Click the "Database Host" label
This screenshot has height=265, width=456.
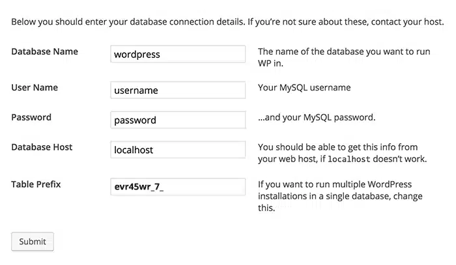pyautogui.click(x=42, y=147)
